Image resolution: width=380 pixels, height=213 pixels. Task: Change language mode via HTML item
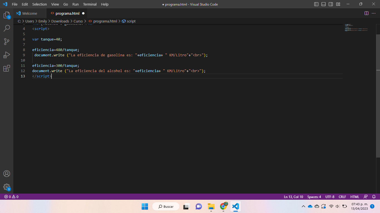tap(355, 197)
